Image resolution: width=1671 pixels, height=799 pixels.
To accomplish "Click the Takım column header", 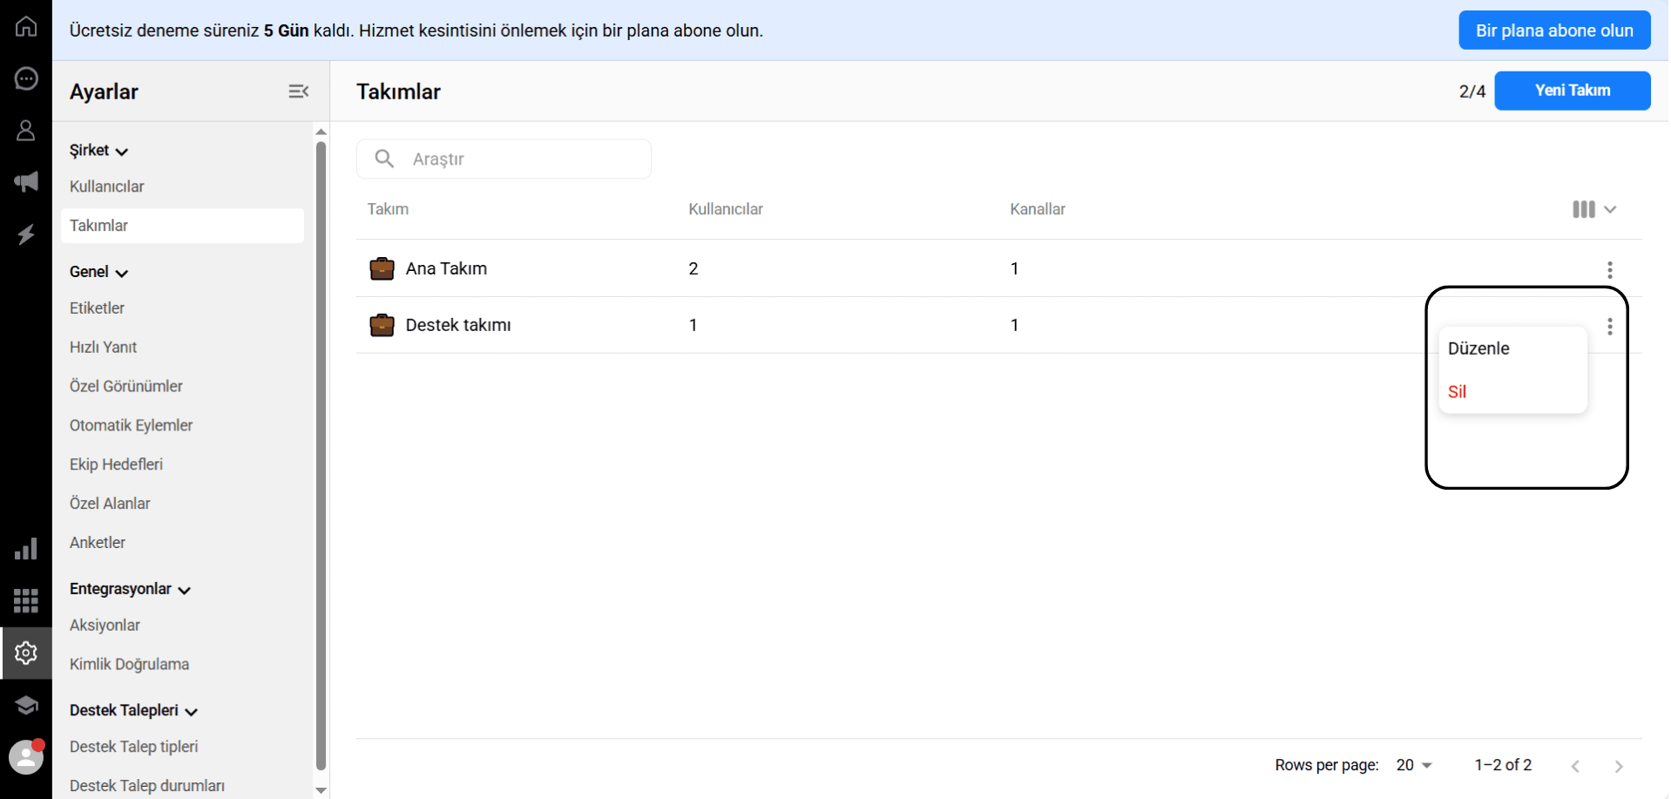I will pos(388,209).
